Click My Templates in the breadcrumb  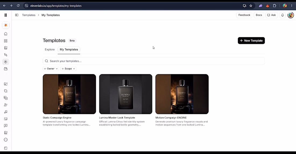[51, 15]
